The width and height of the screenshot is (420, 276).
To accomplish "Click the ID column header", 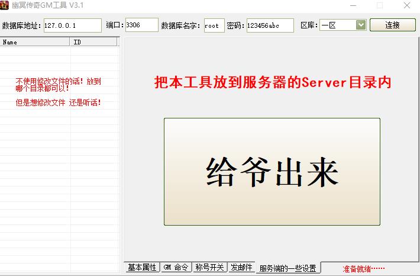I will click(95, 42).
